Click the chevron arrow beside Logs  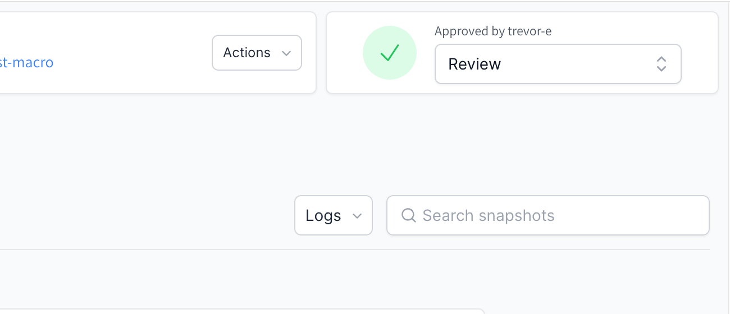[357, 216]
